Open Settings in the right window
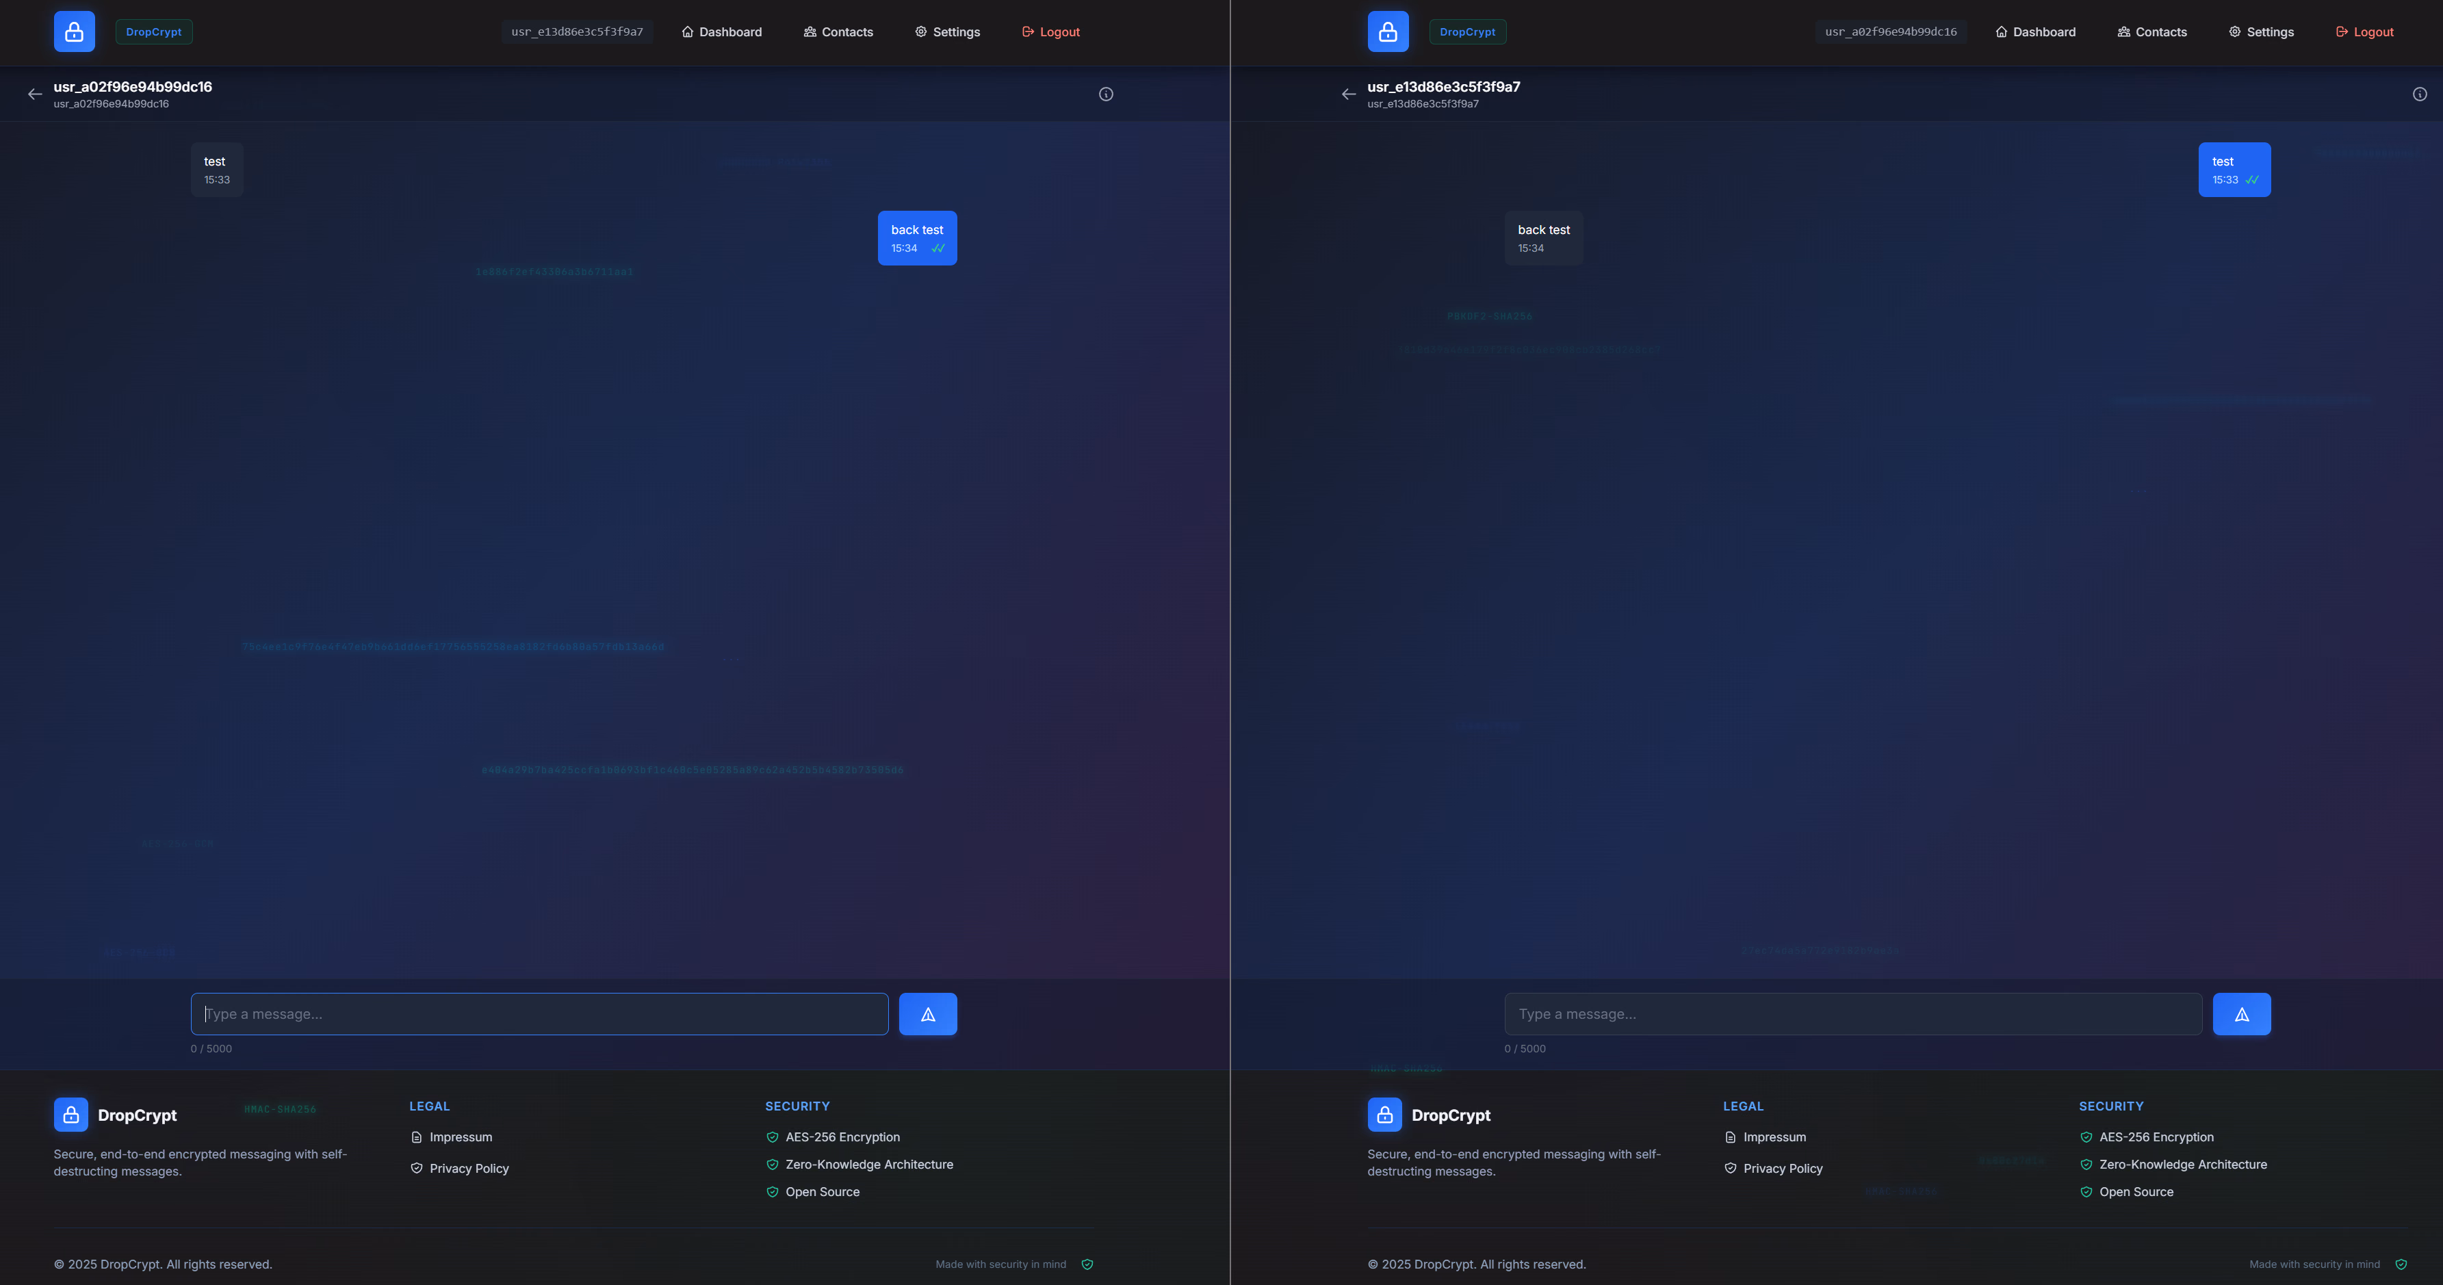The width and height of the screenshot is (2443, 1285). click(2261, 31)
